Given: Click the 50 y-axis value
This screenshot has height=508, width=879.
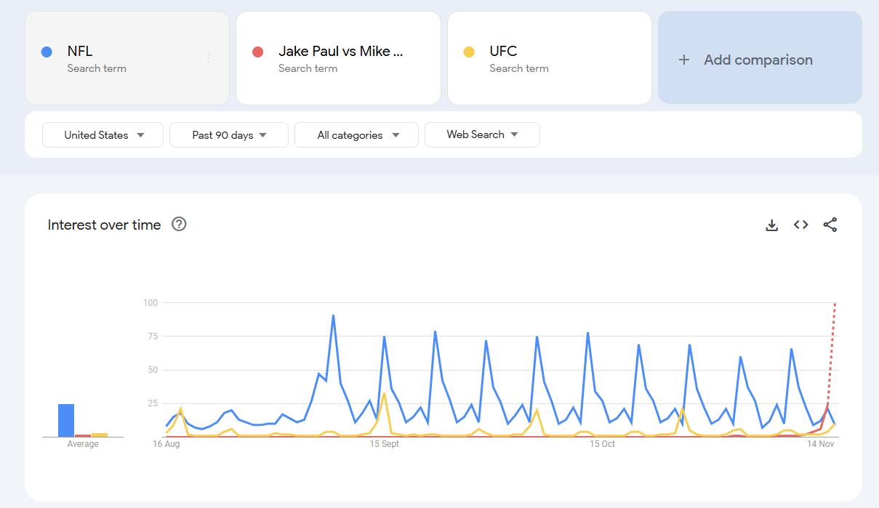Looking at the screenshot, I should click(153, 370).
